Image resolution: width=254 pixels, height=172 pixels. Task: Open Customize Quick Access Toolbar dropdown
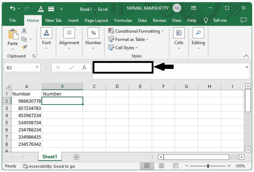pyautogui.click(x=61, y=9)
